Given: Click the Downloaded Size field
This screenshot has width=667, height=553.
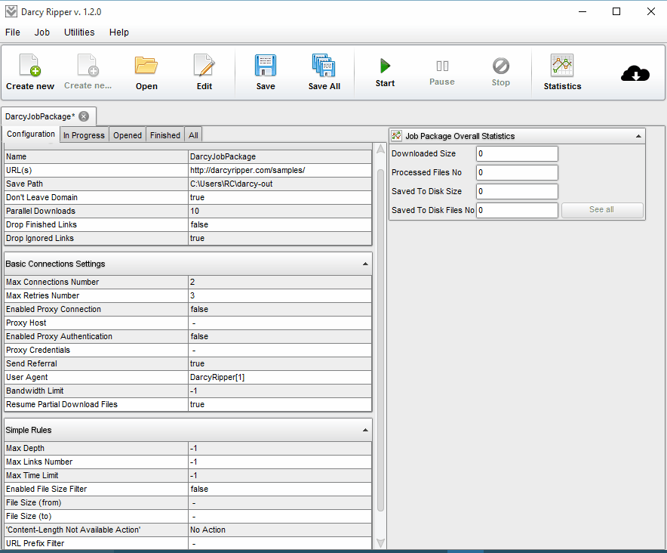Looking at the screenshot, I should point(517,154).
